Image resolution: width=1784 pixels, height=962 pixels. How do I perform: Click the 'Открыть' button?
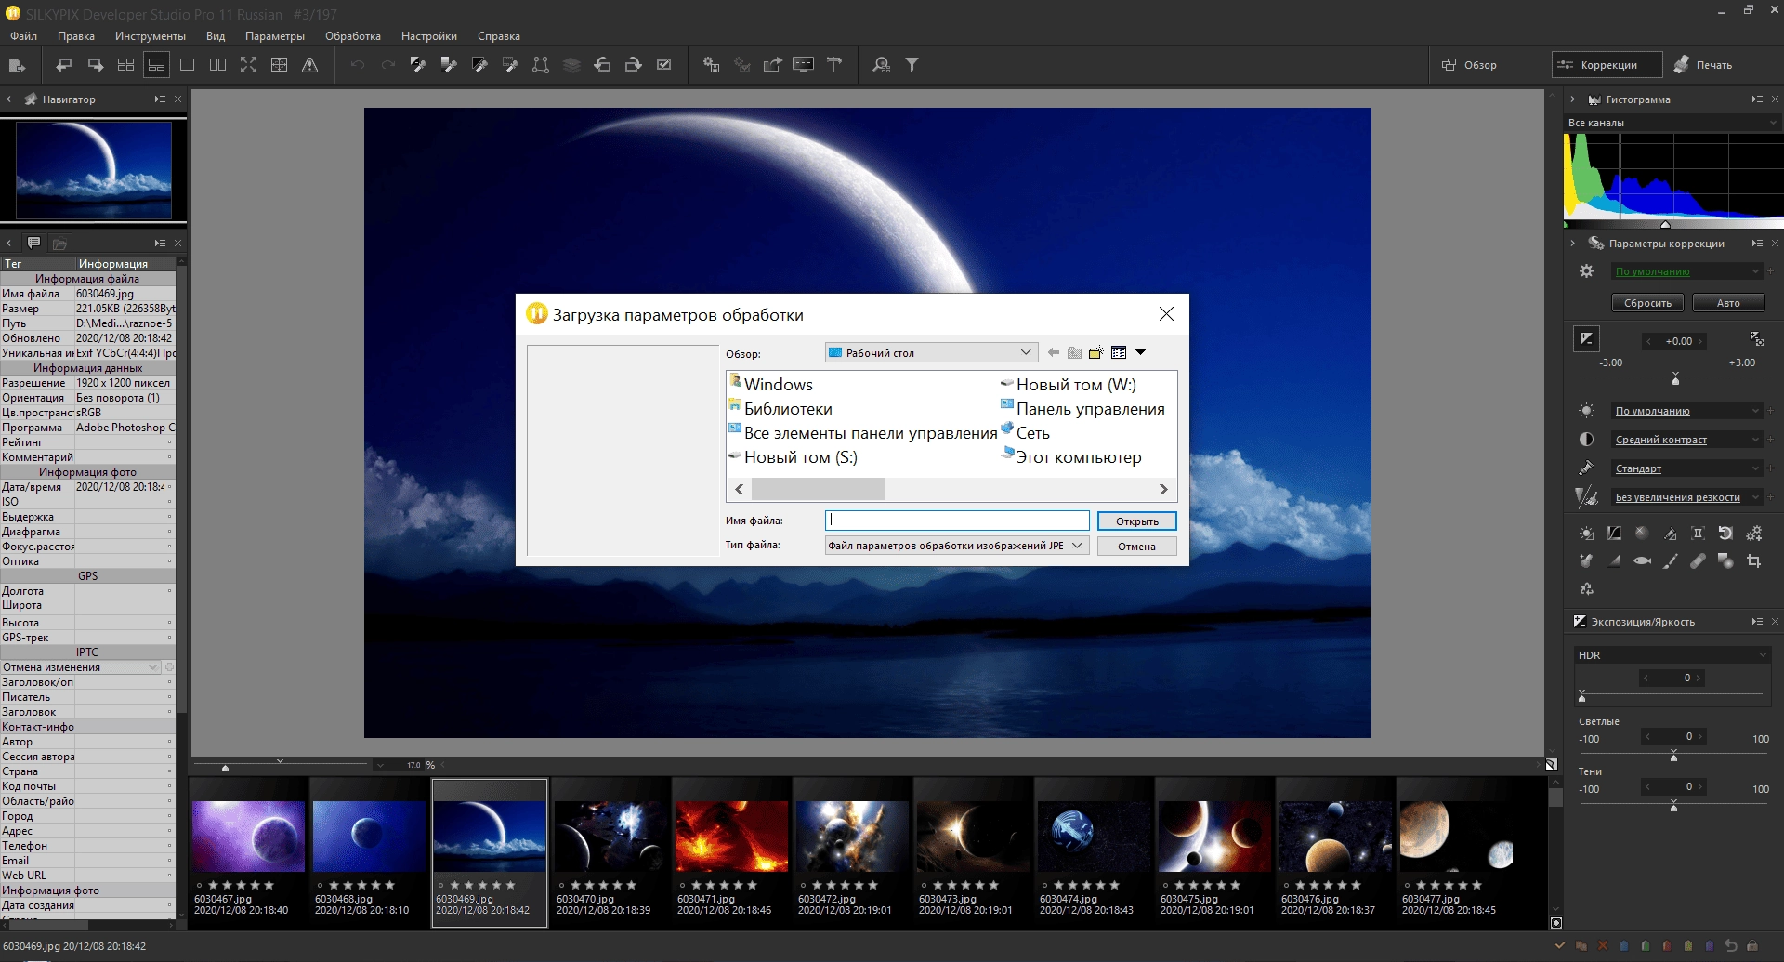[x=1136, y=521]
